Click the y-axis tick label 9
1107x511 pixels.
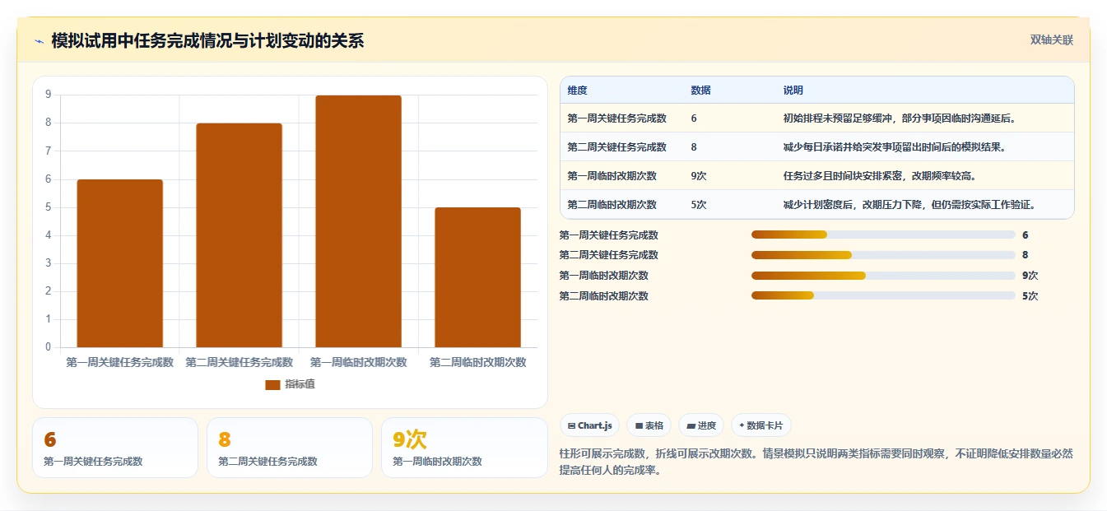[x=49, y=95]
